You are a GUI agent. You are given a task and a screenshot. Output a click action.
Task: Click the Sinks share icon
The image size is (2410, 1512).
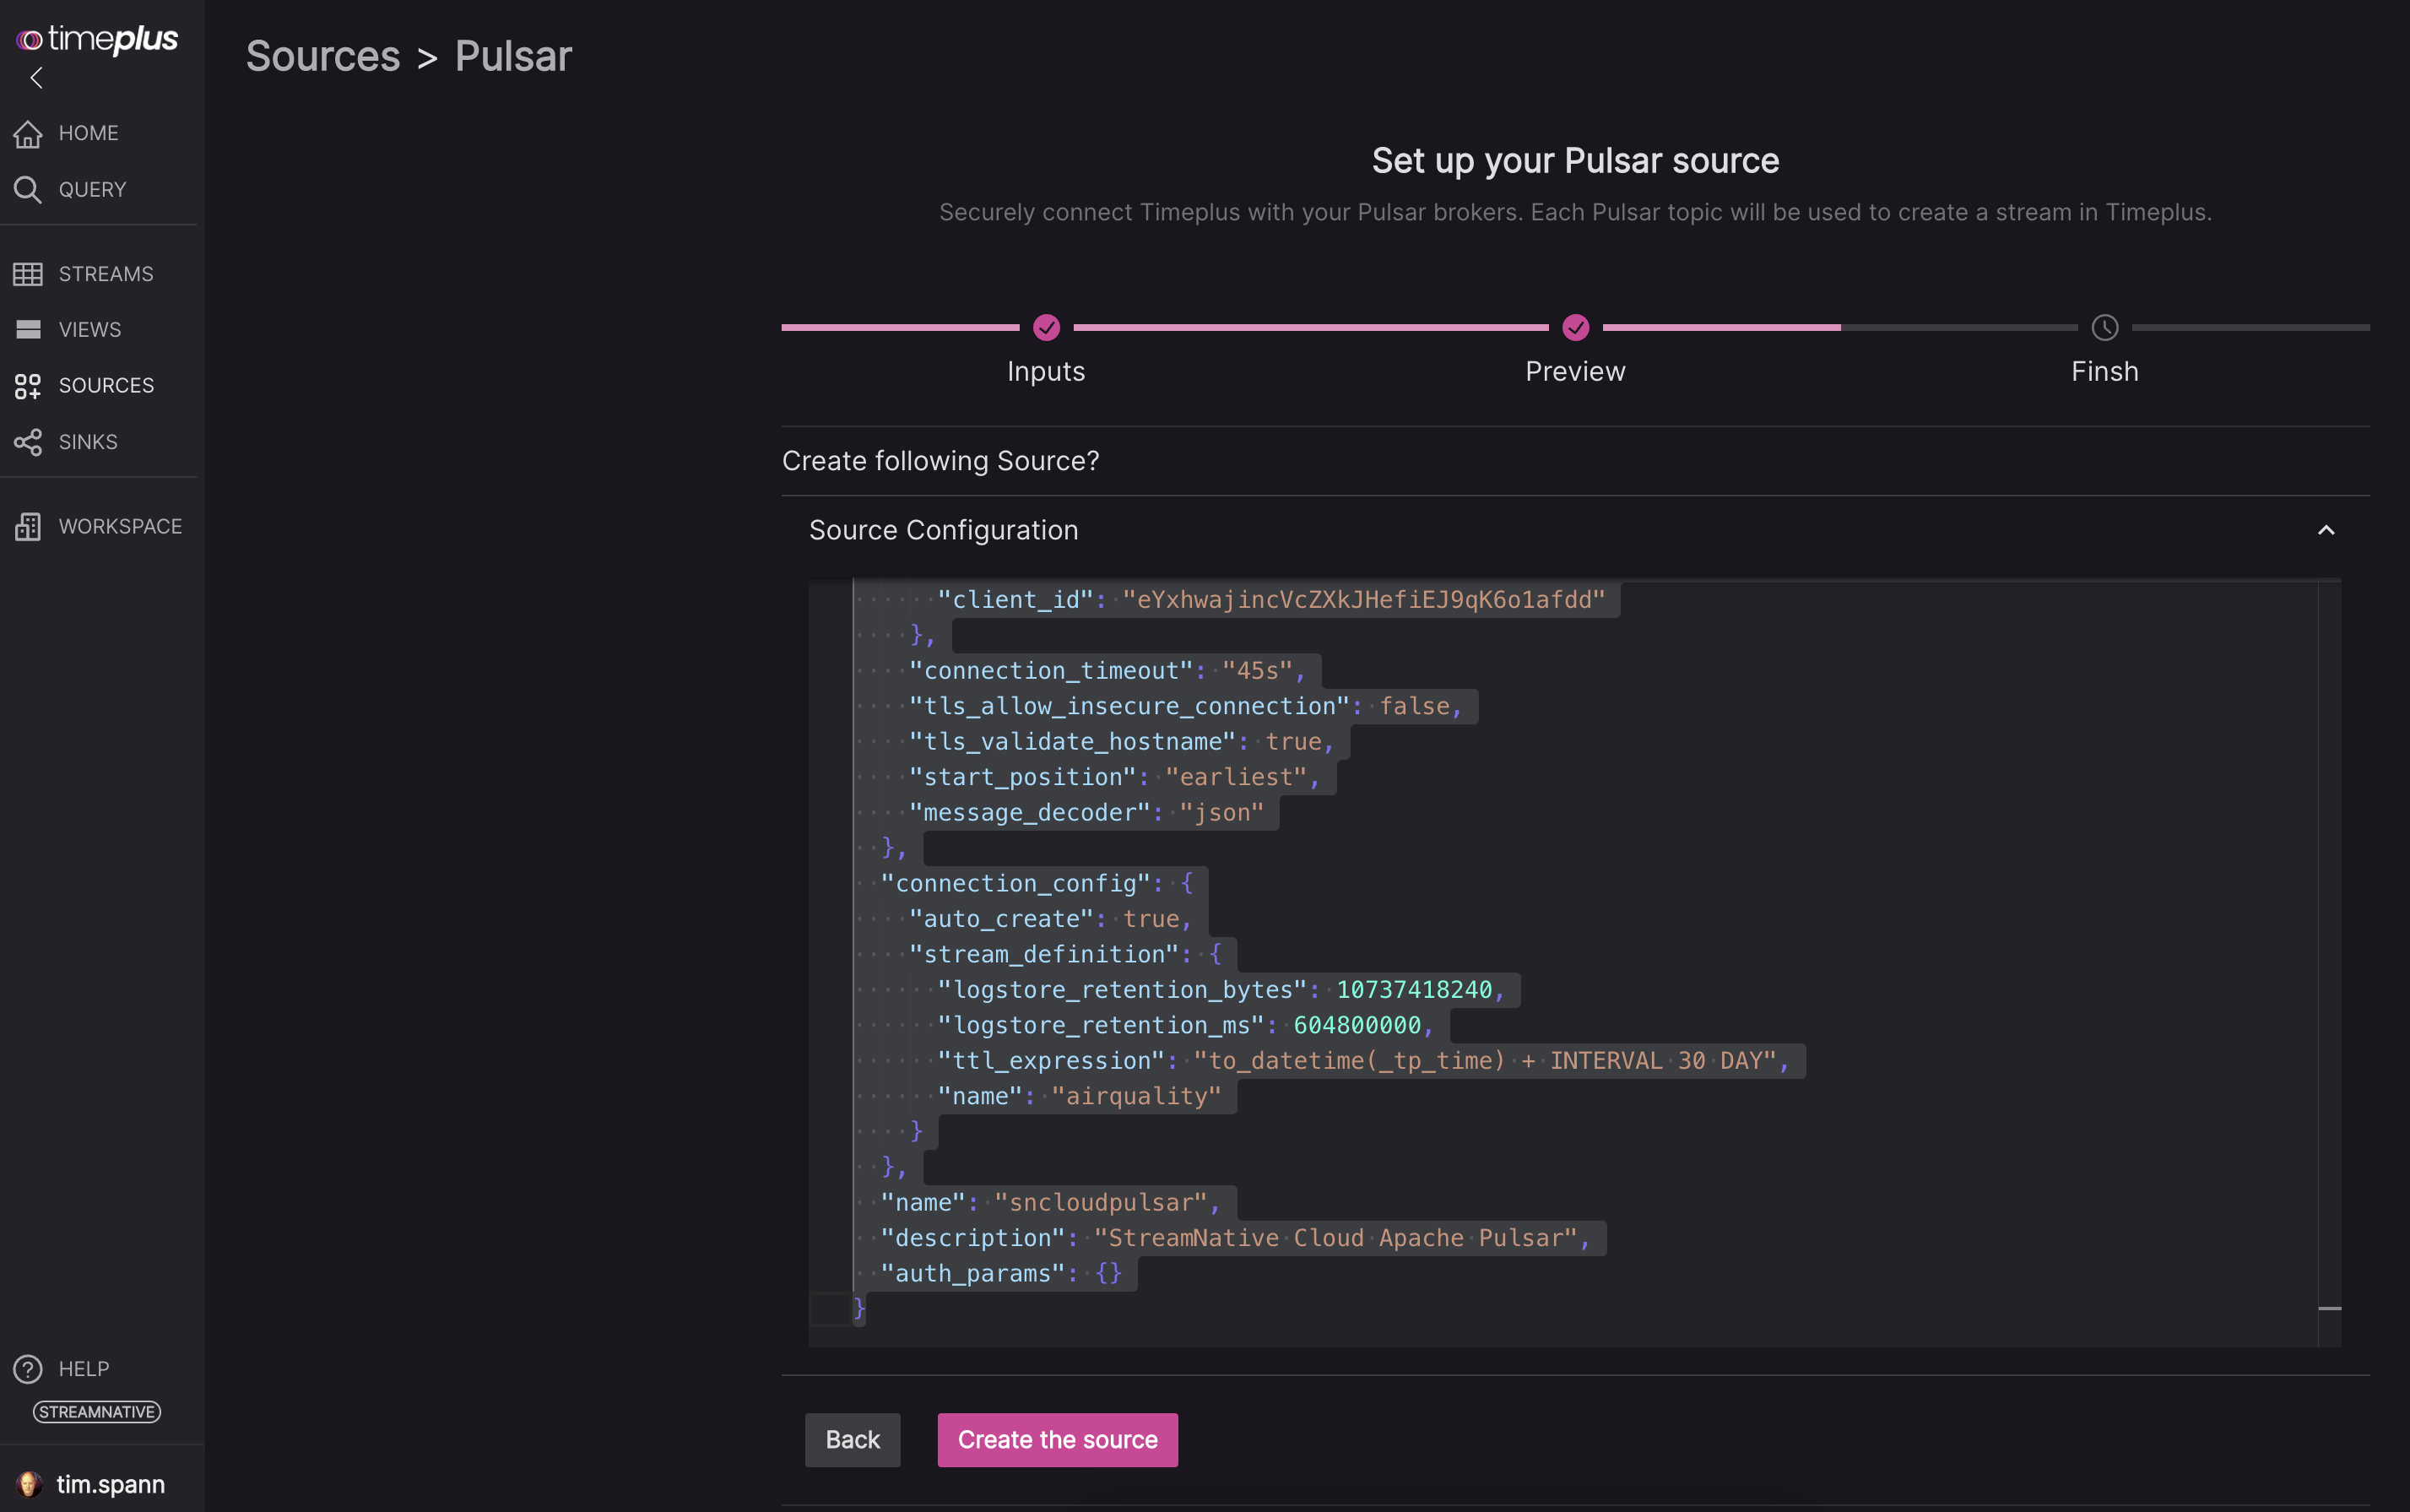click(x=28, y=442)
